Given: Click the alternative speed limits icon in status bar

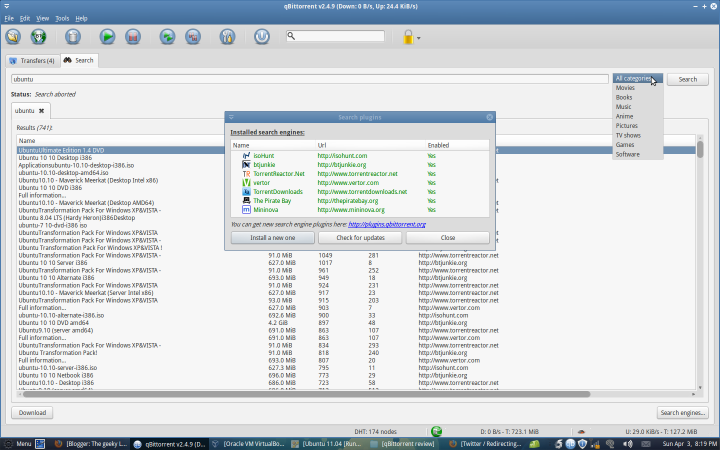Looking at the screenshot, I should pyautogui.click(x=581, y=431).
